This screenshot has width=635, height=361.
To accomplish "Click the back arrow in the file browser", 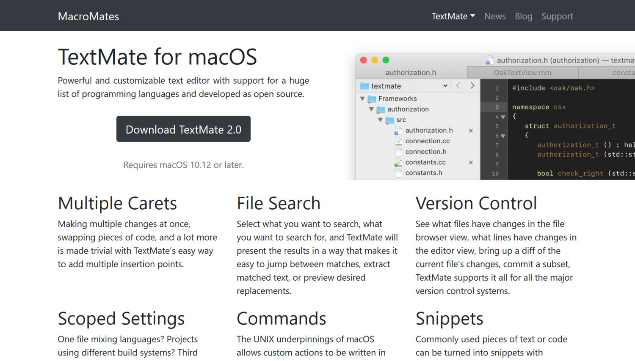I will tap(458, 85).
